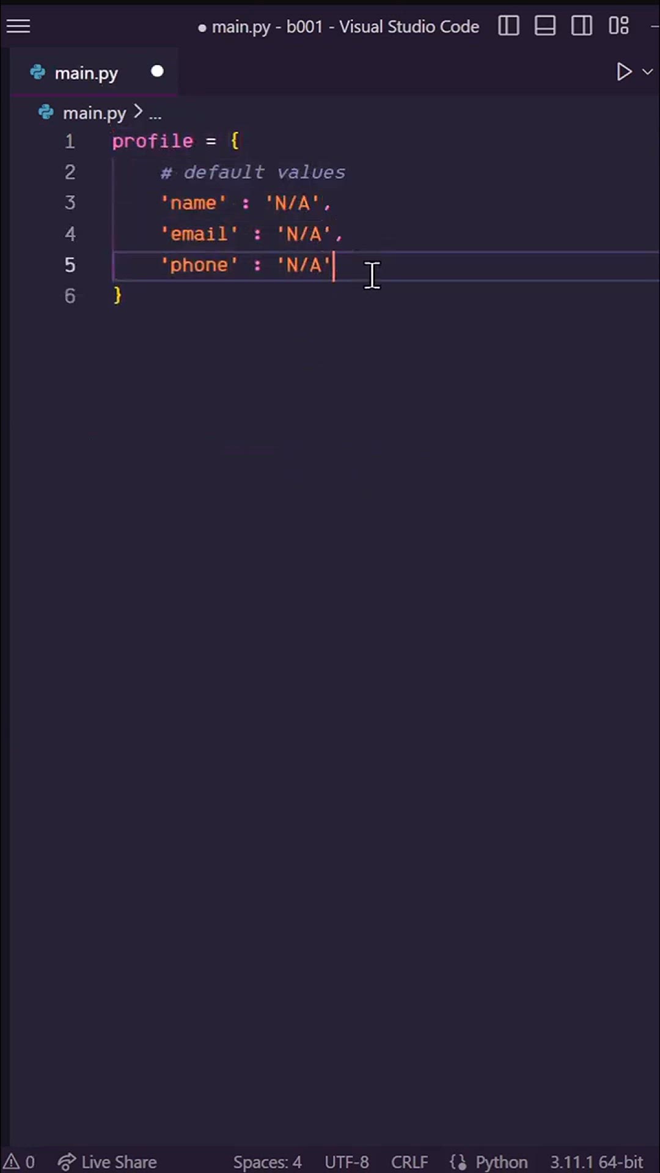Toggle the primary side bar layout icon
Image resolution: width=660 pixels, height=1173 pixels.
click(x=508, y=26)
